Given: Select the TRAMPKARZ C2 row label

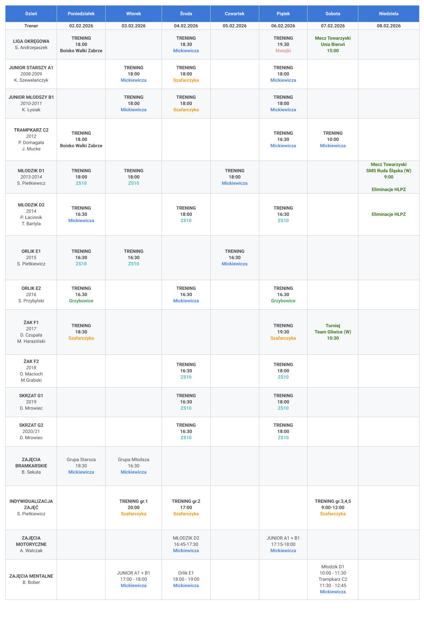Looking at the screenshot, I should (x=31, y=130).
